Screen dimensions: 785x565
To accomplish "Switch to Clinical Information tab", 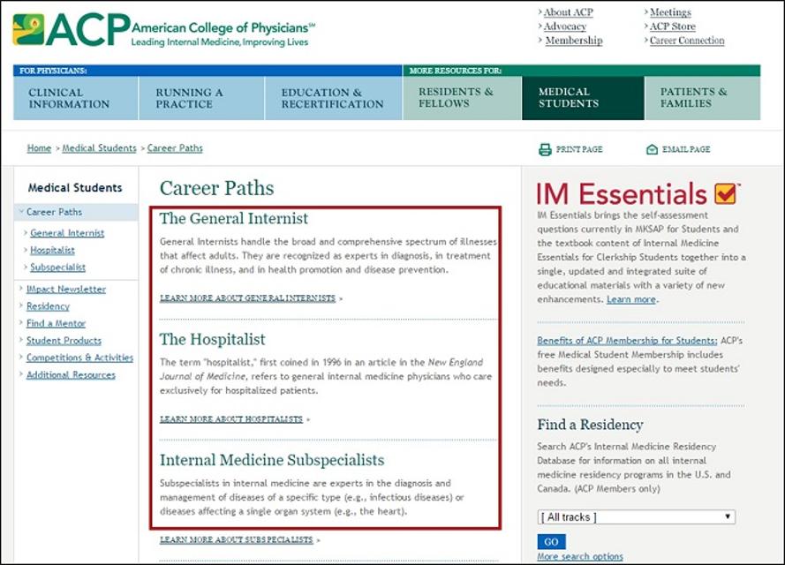I will 76,98.
